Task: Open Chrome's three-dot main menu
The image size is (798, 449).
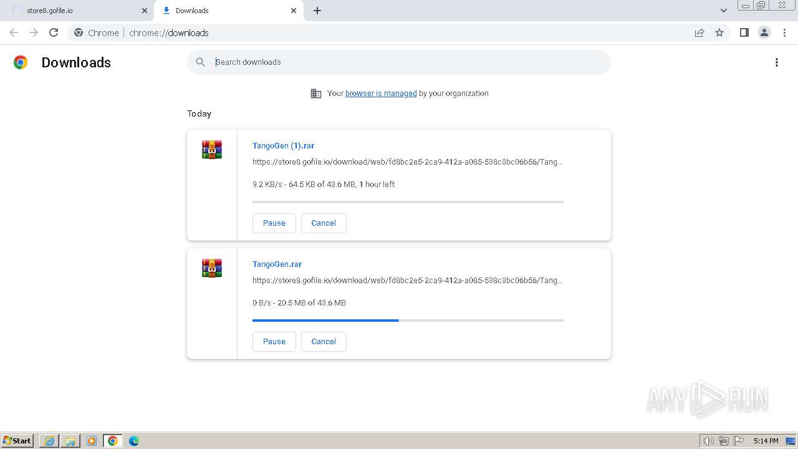Action: coord(785,32)
